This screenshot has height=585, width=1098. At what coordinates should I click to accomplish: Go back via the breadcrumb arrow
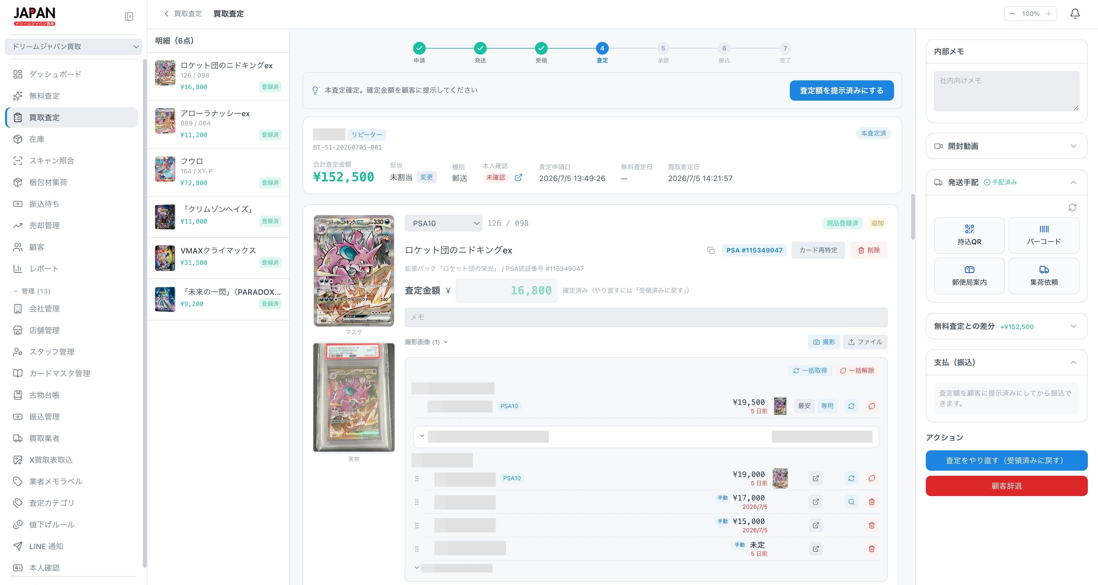coord(166,14)
